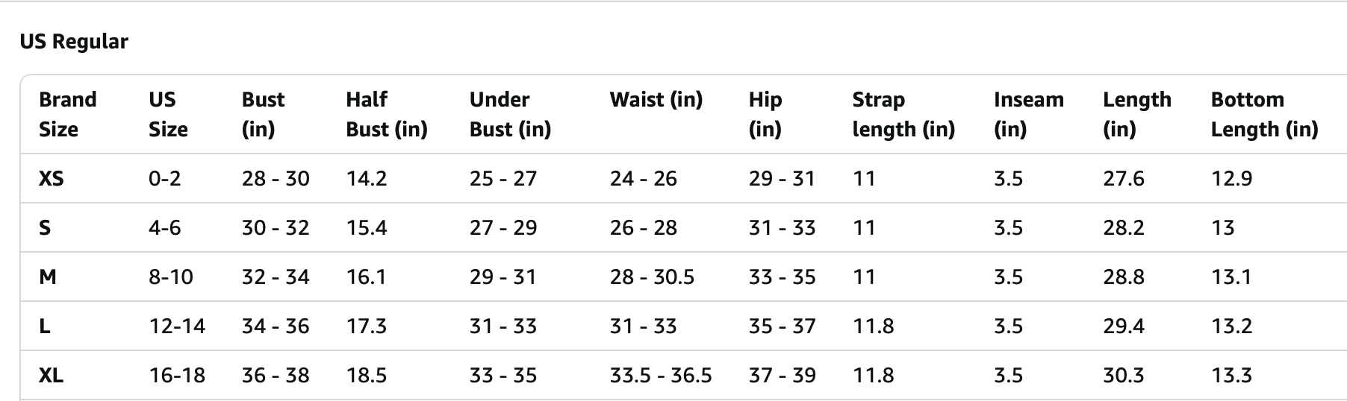Select the 'Bottom Length (in)' header
Screen dimensions: 1347x401
tap(1264, 114)
